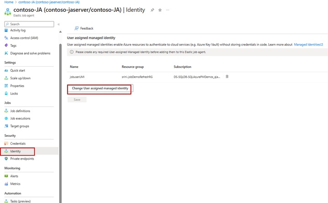Click the Tasks (preview) icon
Screen dimensions: 328x203
6,201
